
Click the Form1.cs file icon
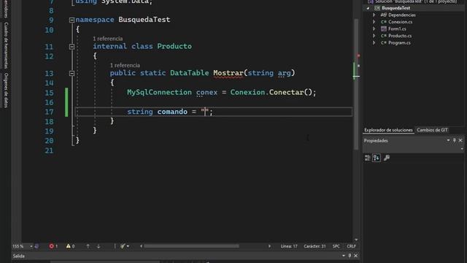[384, 28]
